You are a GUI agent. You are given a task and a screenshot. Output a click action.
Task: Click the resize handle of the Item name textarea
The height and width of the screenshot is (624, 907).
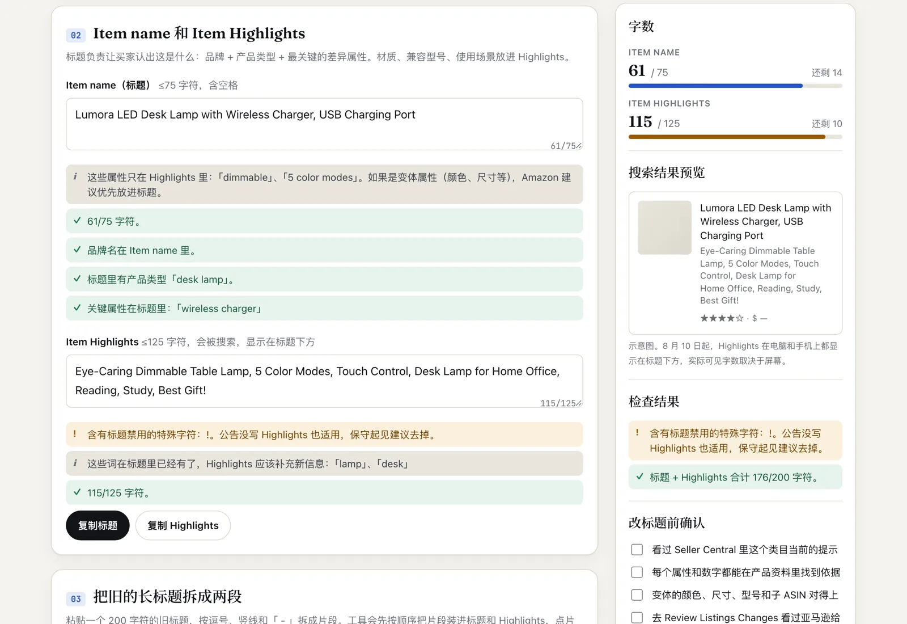579,146
